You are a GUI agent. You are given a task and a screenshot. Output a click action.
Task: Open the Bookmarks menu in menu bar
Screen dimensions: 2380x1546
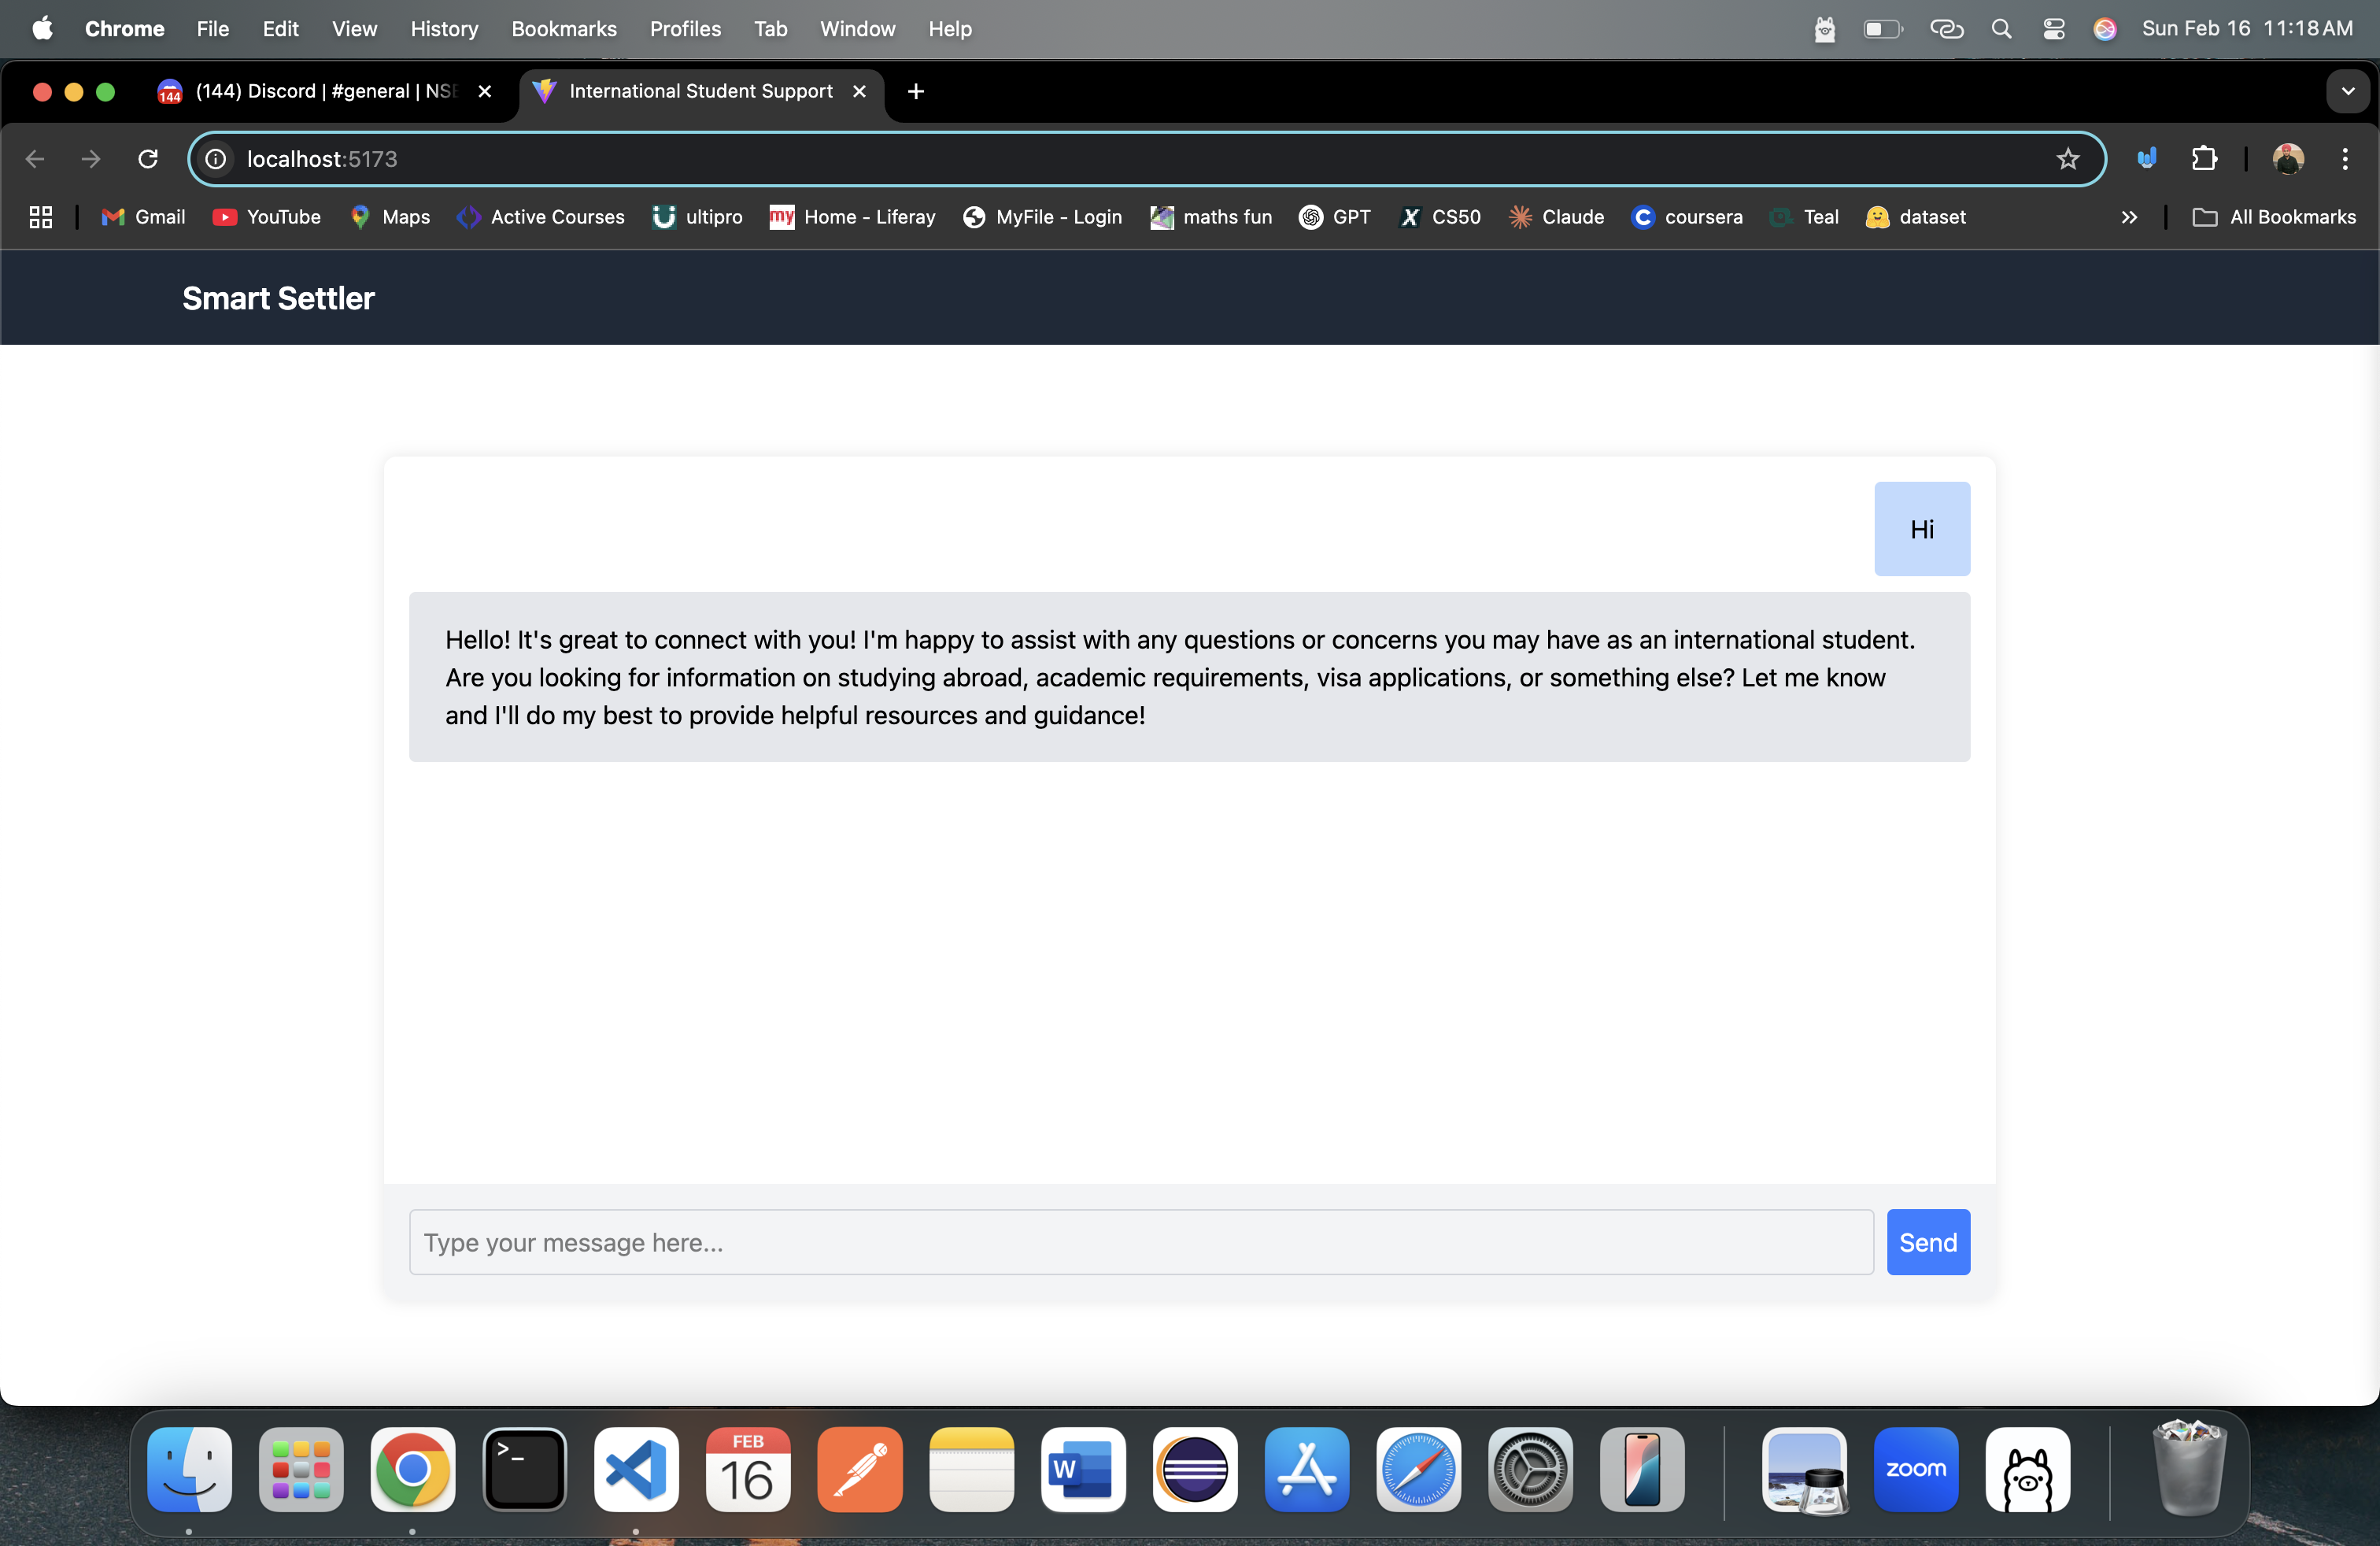point(563,29)
